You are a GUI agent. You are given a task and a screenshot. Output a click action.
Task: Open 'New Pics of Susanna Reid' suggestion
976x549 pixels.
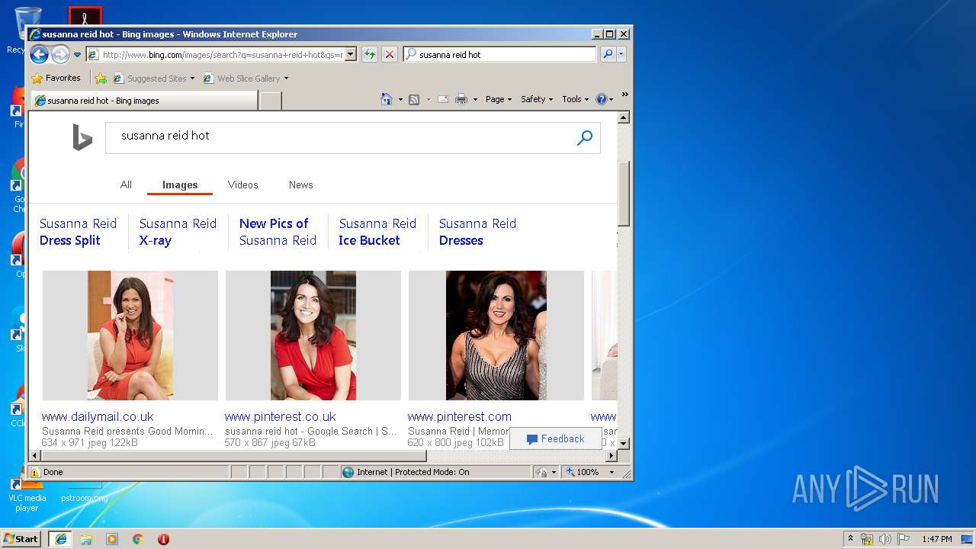pyautogui.click(x=278, y=232)
